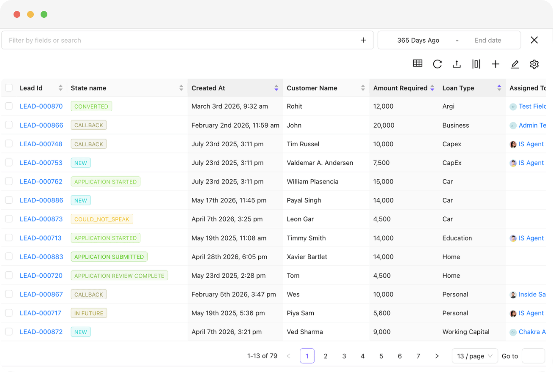
Task: Open the 13 / page size dropdown
Action: tap(475, 356)
